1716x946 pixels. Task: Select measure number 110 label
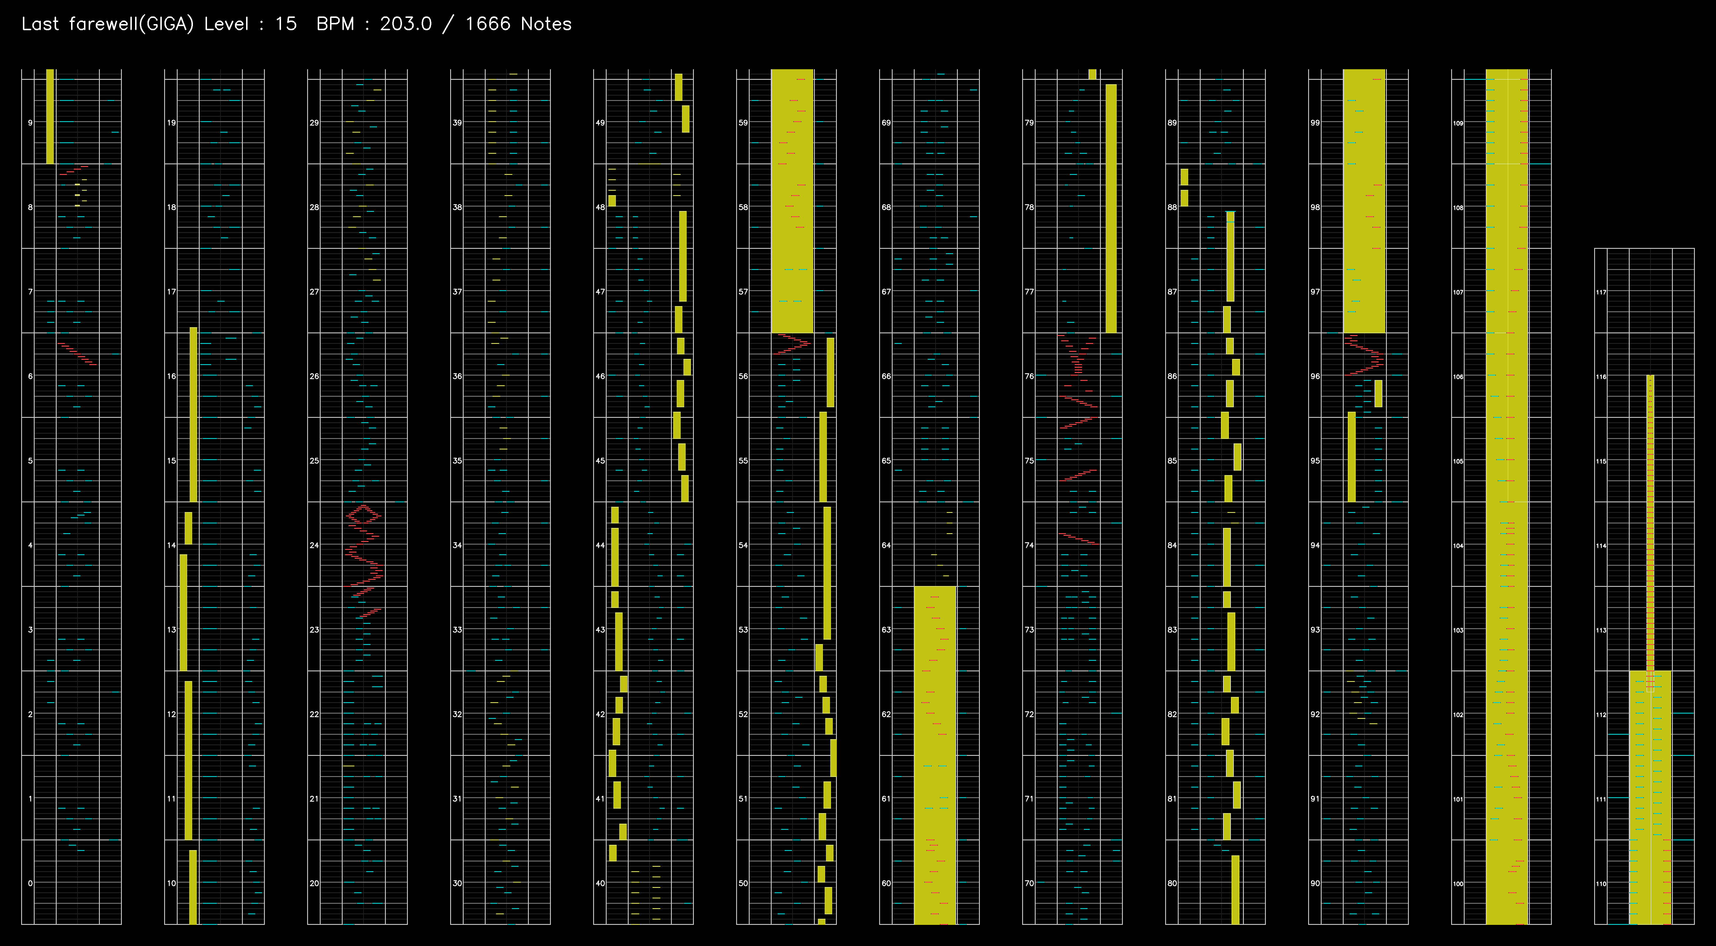tap(1601, 884)
